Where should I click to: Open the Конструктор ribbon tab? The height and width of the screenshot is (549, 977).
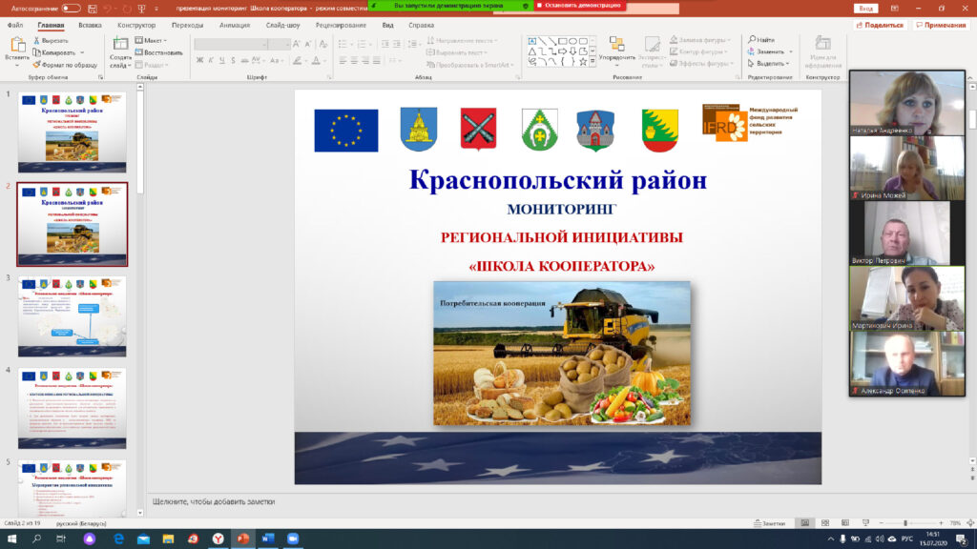tap(136, 25)
